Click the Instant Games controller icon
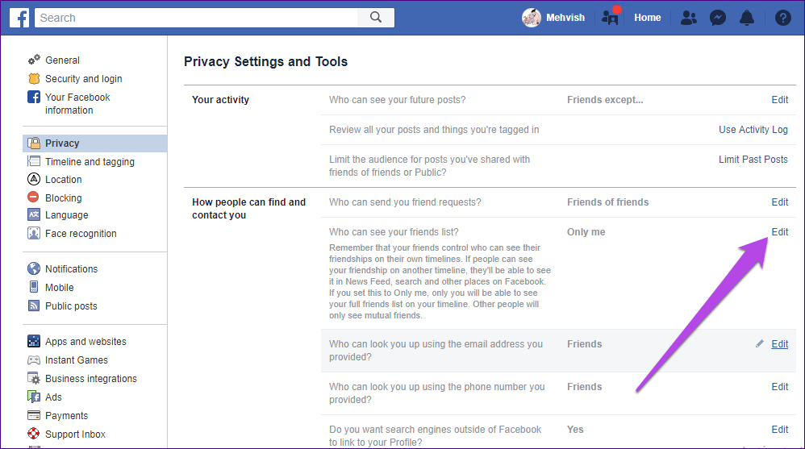Screen dimensions: 805x449 coord(34,360)
